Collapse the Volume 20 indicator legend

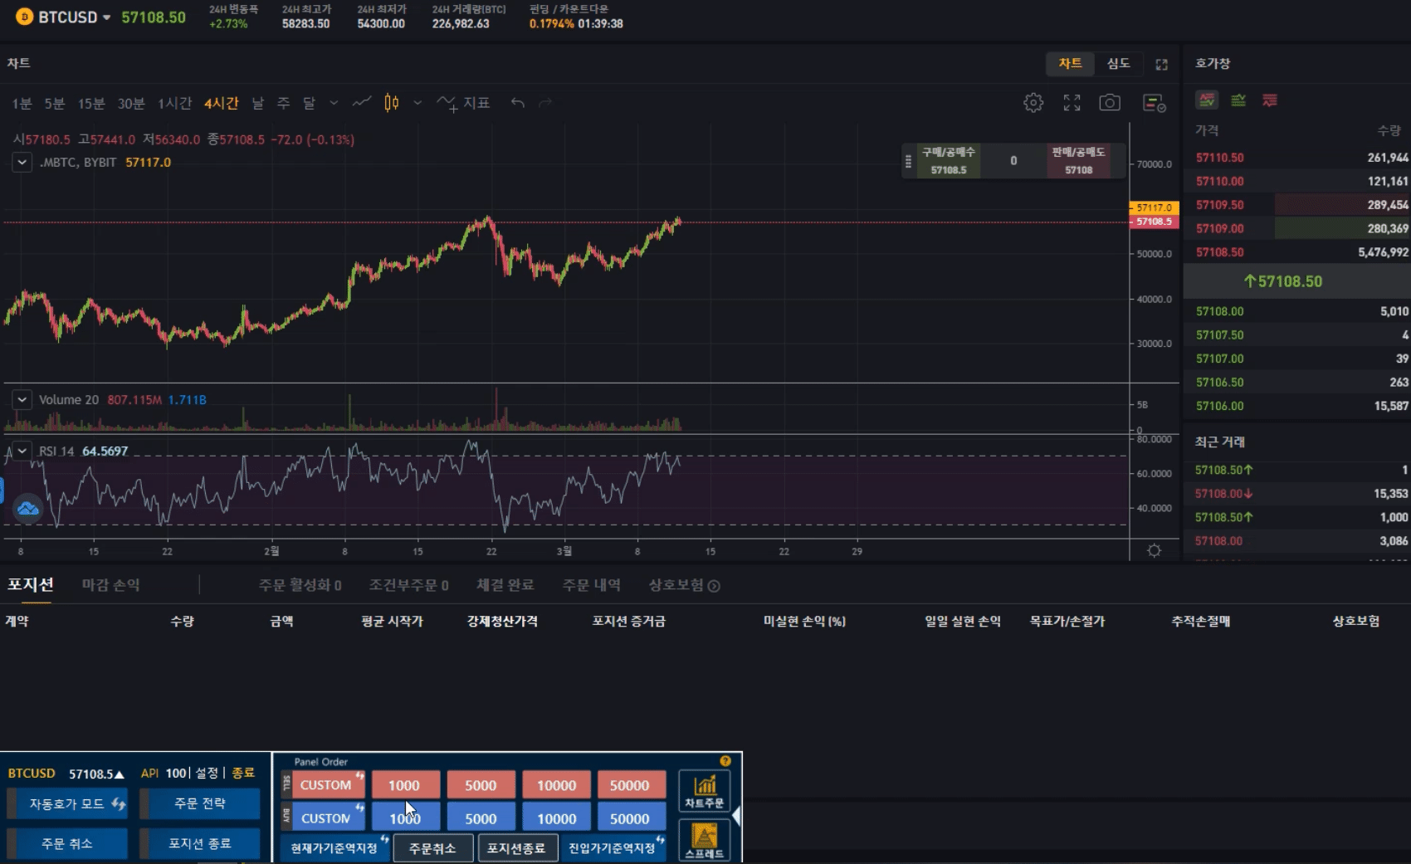(22, 399)
